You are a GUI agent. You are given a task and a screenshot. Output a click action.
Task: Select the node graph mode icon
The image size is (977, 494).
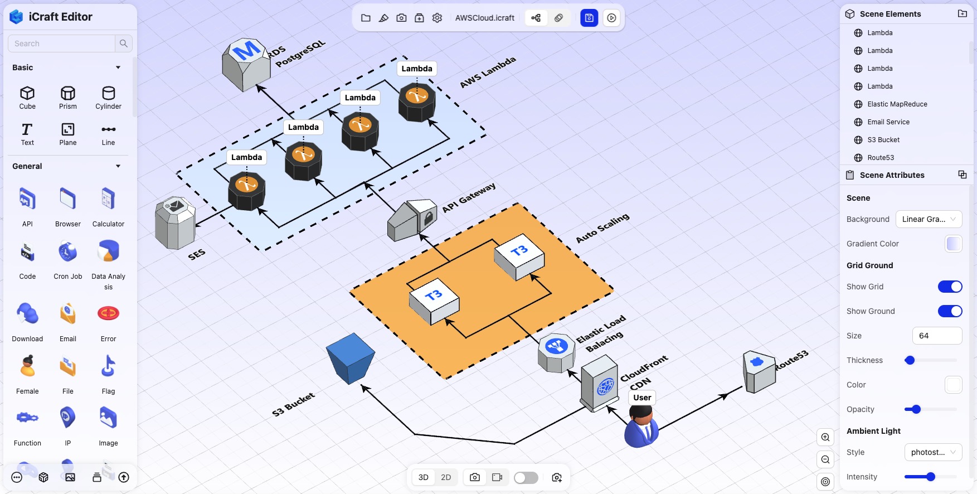click(x=536, y=18)
